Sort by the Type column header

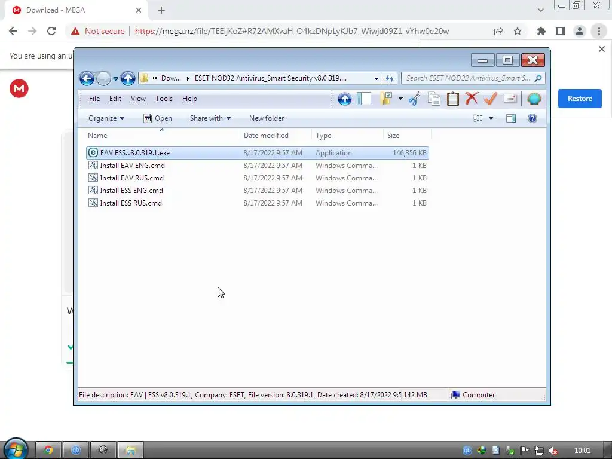(347, 136)
